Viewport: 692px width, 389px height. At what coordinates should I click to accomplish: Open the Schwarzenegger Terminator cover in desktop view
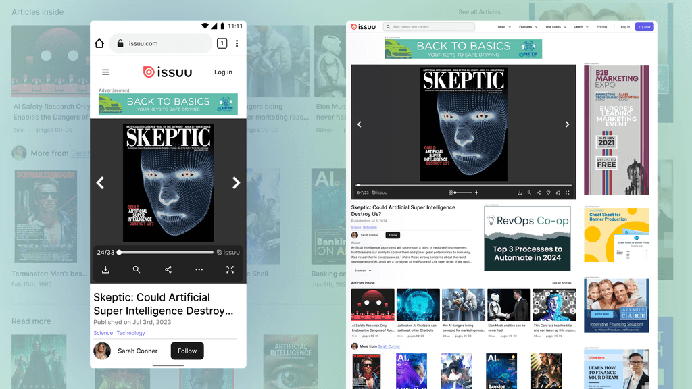click(366, 371)
